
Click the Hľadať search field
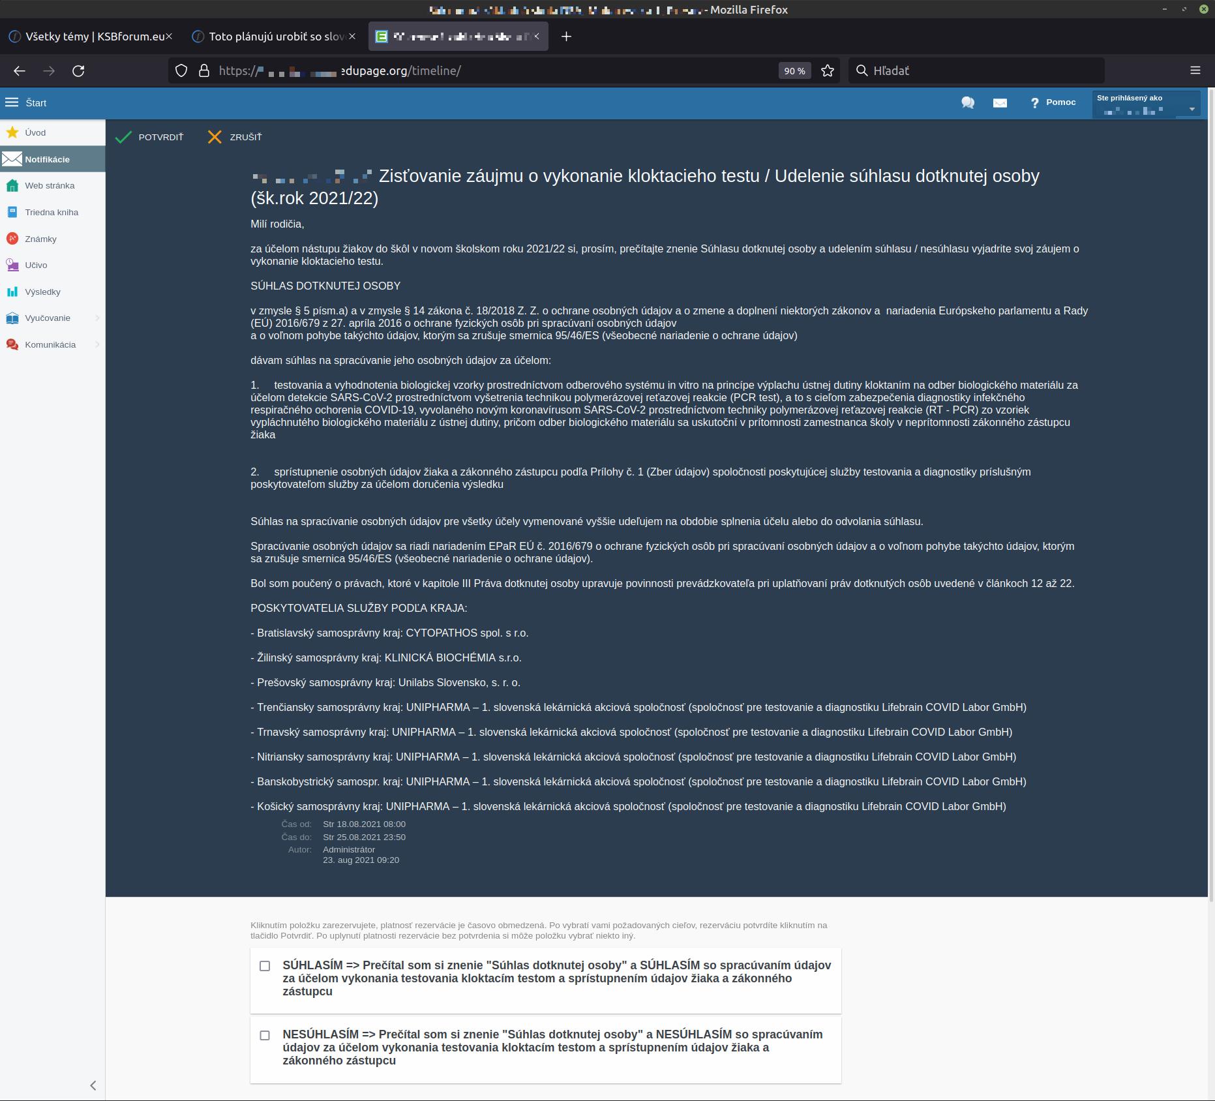978,71
